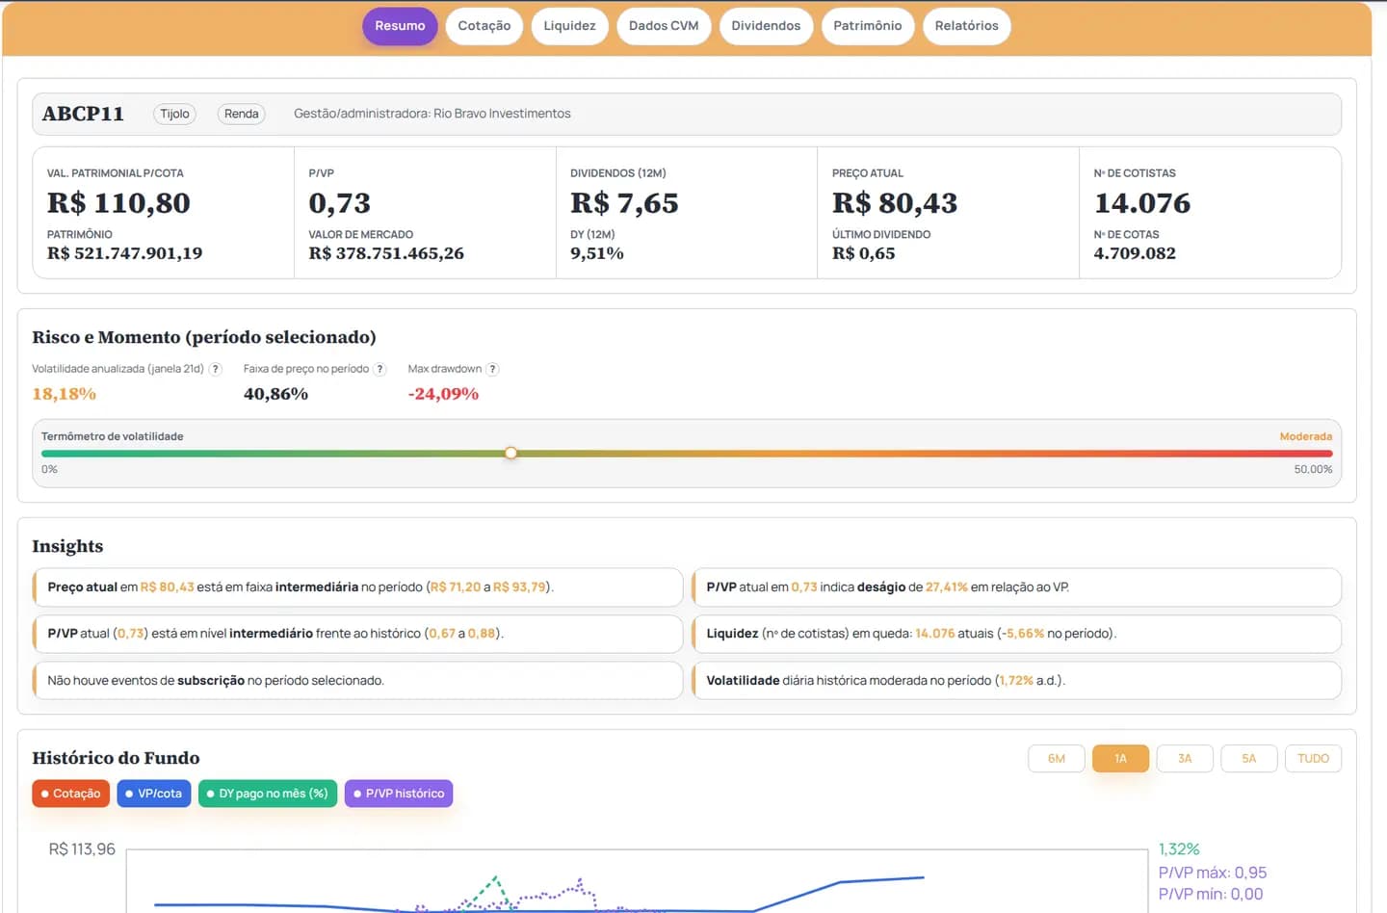Click the volatility thermometer slider handle
Screen dimensions: 1387x913
tap(510, 453)
